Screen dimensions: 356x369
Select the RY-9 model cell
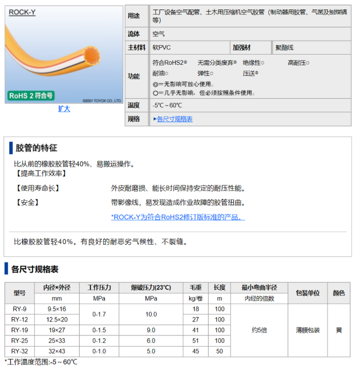pos(20,309)
